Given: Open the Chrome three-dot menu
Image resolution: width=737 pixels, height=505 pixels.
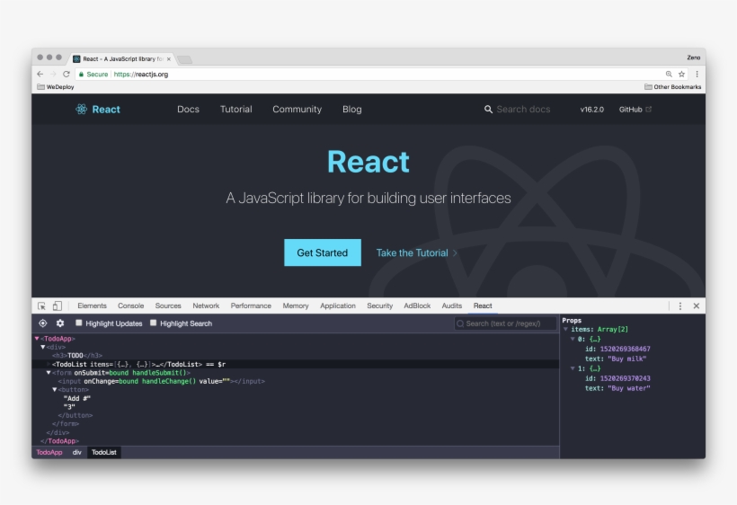Looking at the screenshot, I should pyautogui.click(x=697, y=74).
